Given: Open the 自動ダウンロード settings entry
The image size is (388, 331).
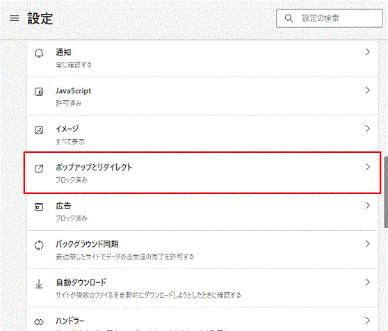Looking at the screenshot, I should click(x=202, y=288).
